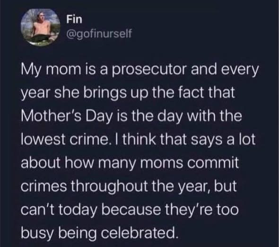Click the line year she brings up

[128, 93]
